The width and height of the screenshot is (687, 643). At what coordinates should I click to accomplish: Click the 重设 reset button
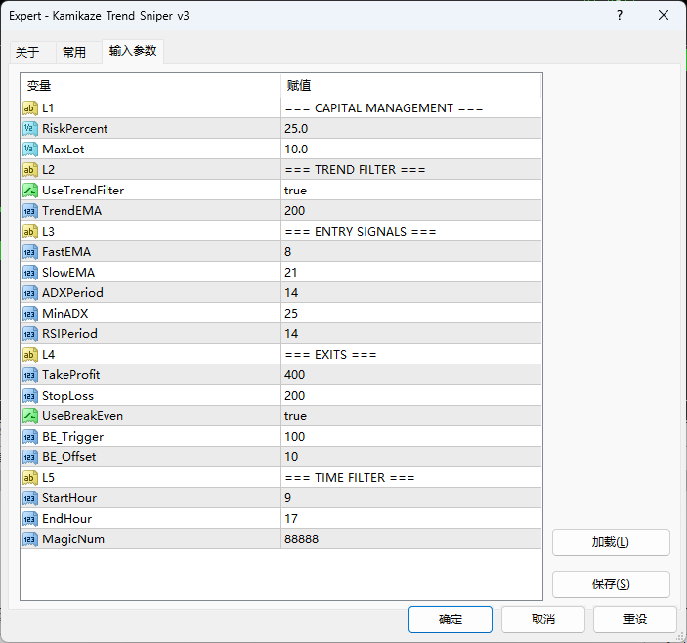[635, 620]
